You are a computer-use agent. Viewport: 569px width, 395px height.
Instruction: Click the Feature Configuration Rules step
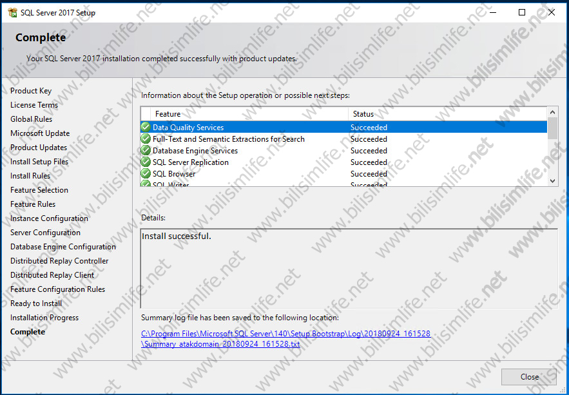point(58,289)
